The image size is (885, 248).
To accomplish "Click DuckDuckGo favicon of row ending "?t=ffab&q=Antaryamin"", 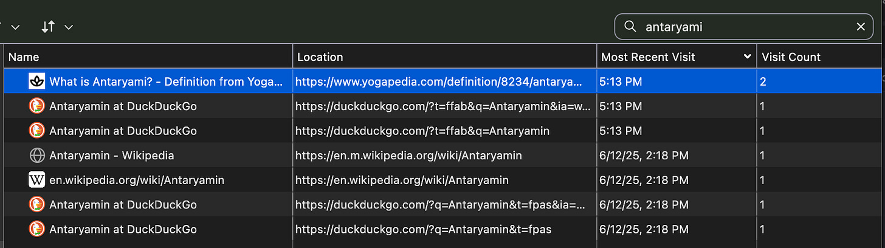I will [x=37, y=131].
